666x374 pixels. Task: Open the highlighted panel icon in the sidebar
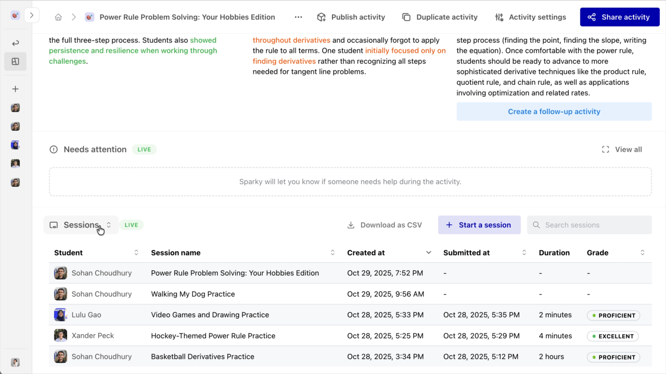(16, 61)
